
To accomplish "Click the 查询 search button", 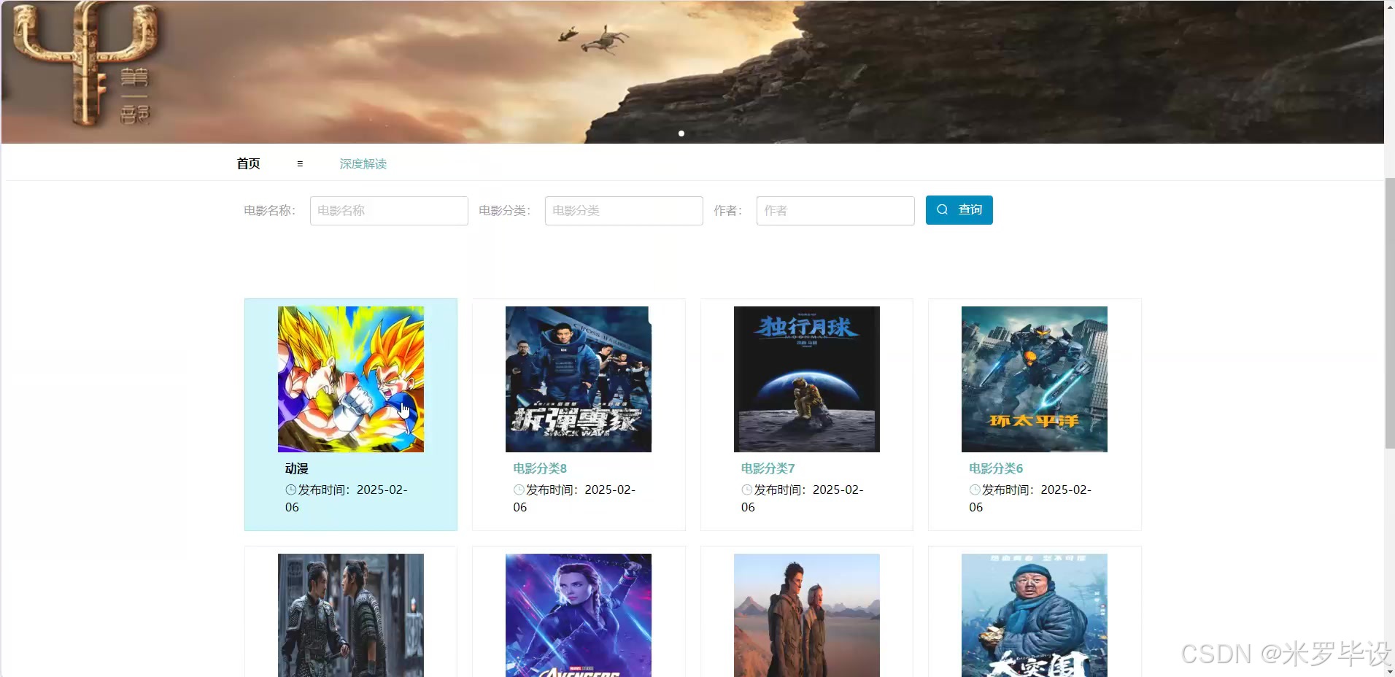I will coord(959,210).
